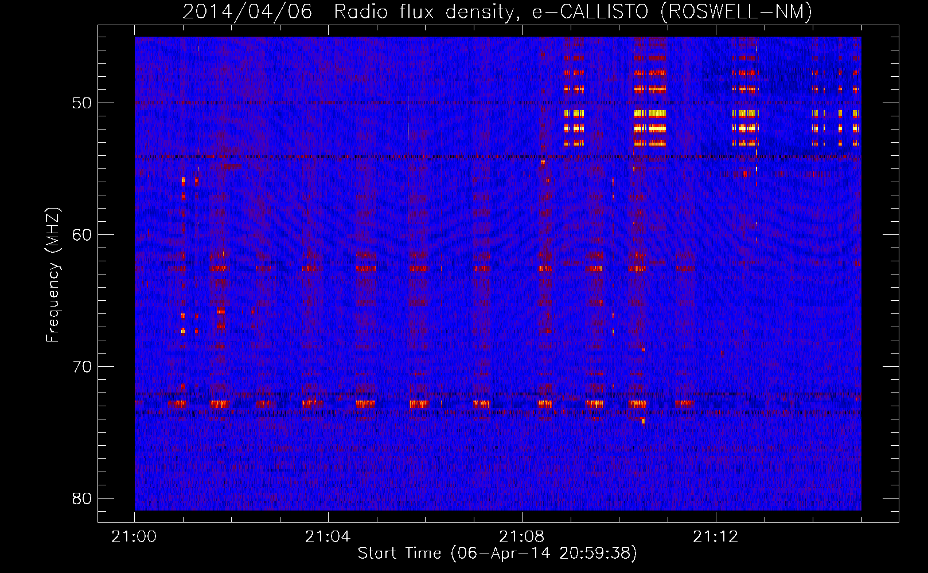
Task: Click the Start Time axis label
Action: pyautogui.click(x=497, y=553)
